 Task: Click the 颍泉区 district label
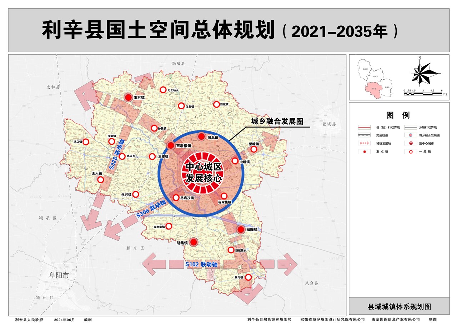(x=48, y=217)
